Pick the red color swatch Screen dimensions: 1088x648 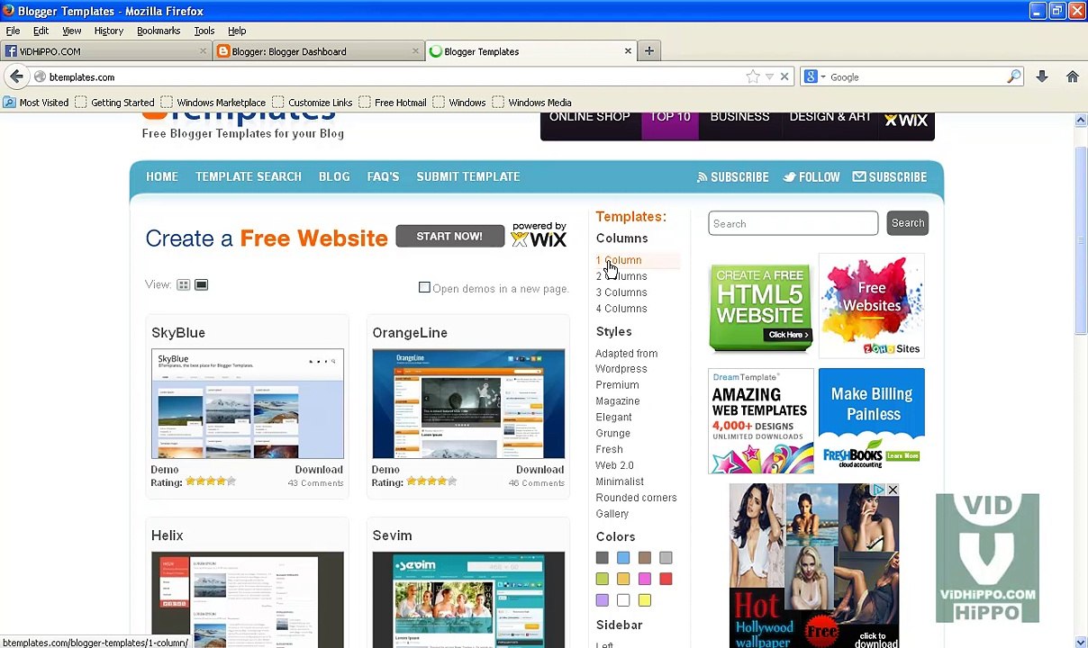(666, 579)
